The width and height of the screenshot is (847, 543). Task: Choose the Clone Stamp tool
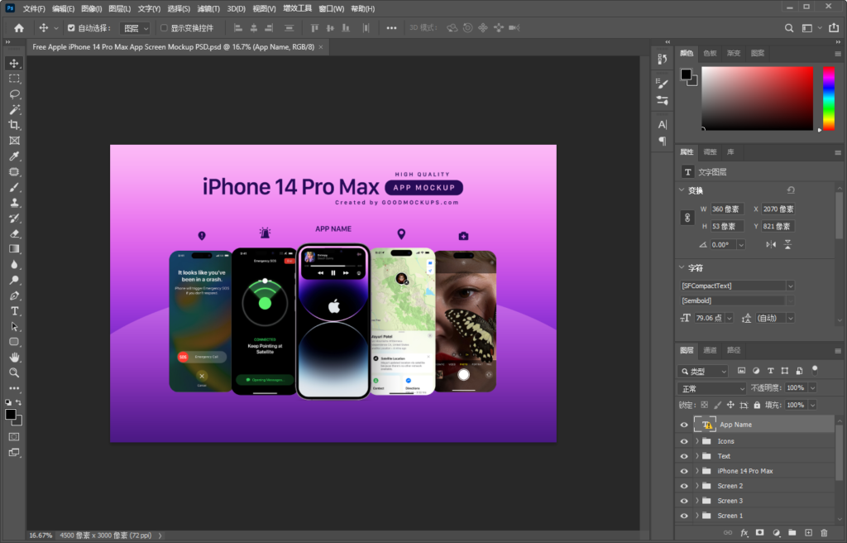pos(14,203)
